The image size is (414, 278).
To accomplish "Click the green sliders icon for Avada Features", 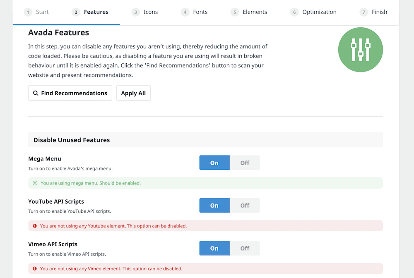I will [x=360, y=50].
